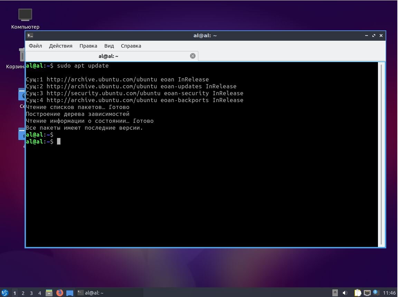Open the Действия menu
This screenshot has width=398, height=297.
(x=61, y=46)
